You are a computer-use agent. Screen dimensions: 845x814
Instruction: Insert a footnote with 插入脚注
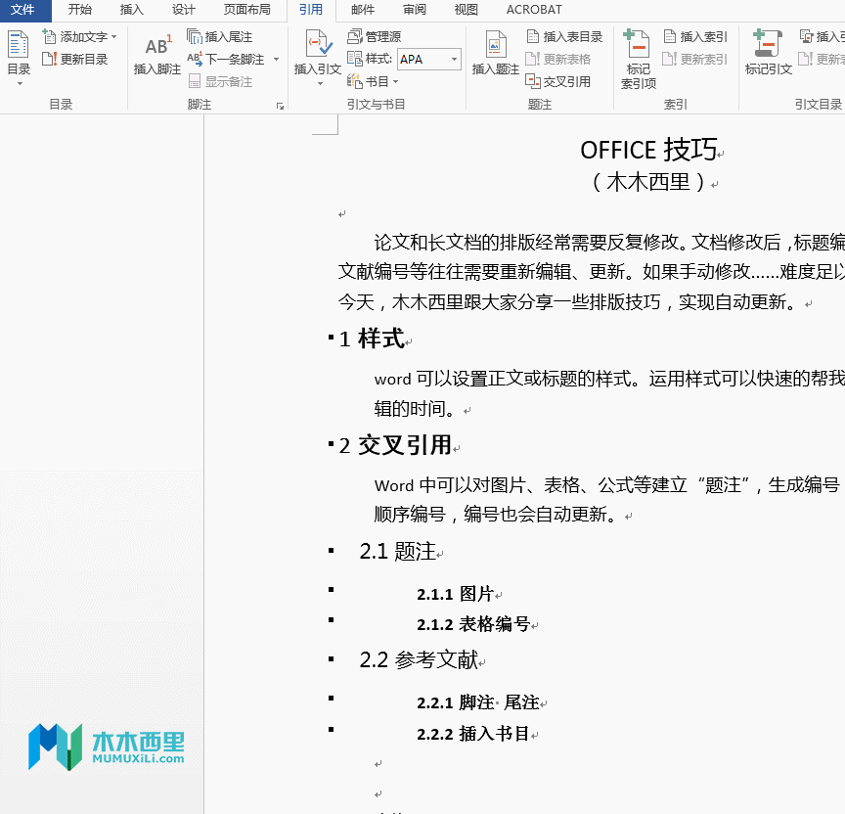(156, 54)
